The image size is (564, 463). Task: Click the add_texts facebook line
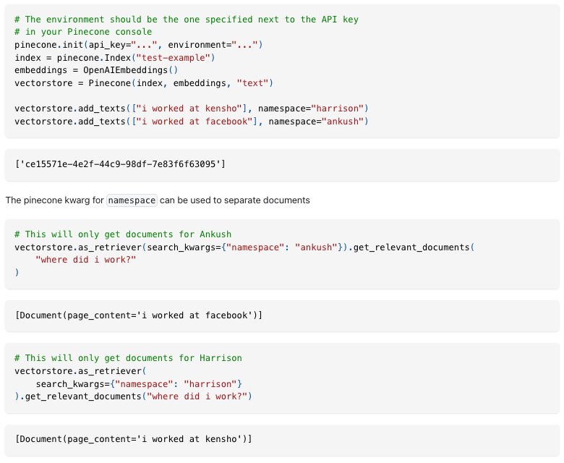pyautogui.click(x=192, y=122)
